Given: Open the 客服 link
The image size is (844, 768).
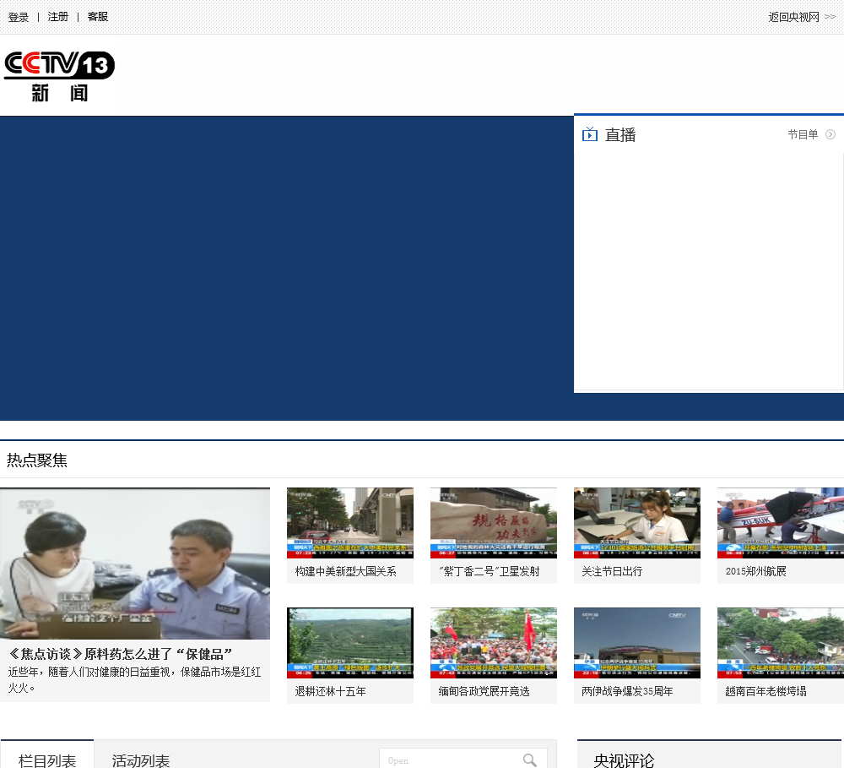Looking at the screenshot, I should tap(98, 17).
